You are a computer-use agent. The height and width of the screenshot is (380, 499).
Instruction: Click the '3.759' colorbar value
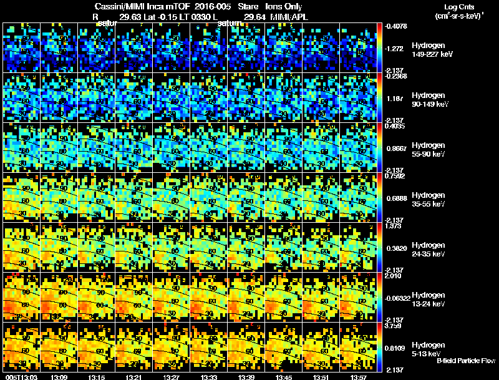point(393,326)
